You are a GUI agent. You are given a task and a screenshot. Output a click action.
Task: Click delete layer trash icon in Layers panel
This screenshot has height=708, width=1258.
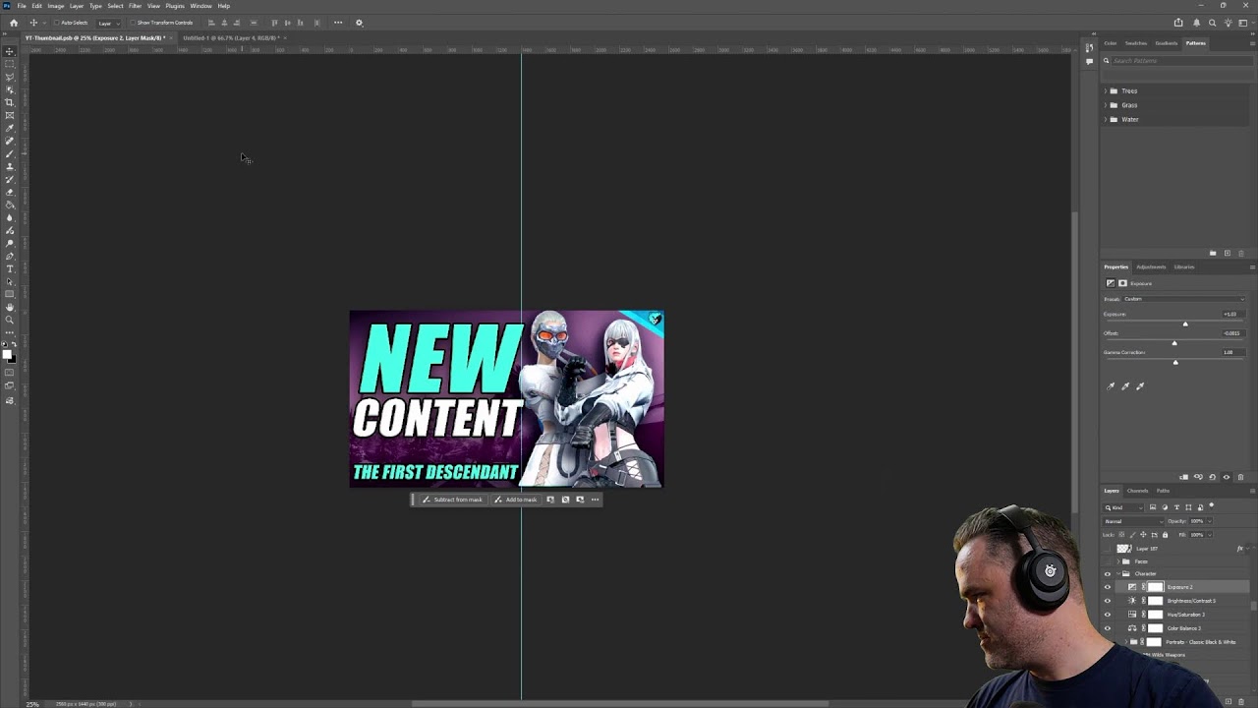[1240, 701]
